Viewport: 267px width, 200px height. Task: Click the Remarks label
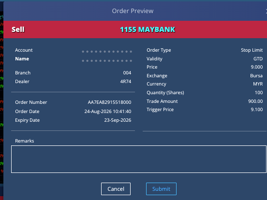(x=25, y=141)
